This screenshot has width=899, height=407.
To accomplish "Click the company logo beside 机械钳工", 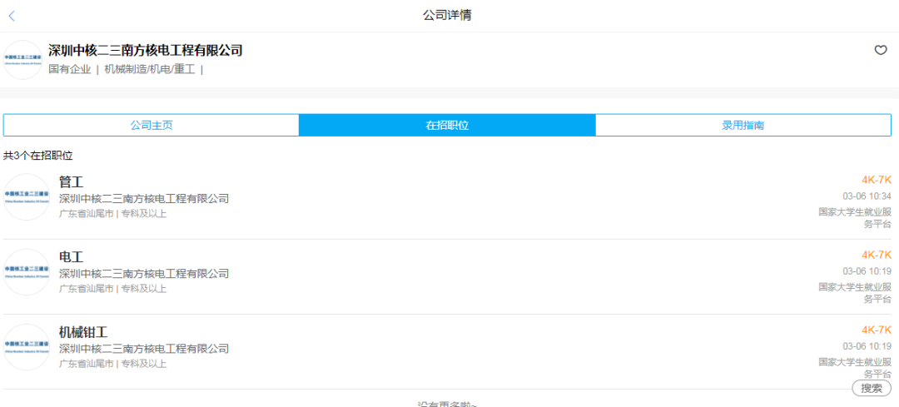I will click(x=27, y=347).
